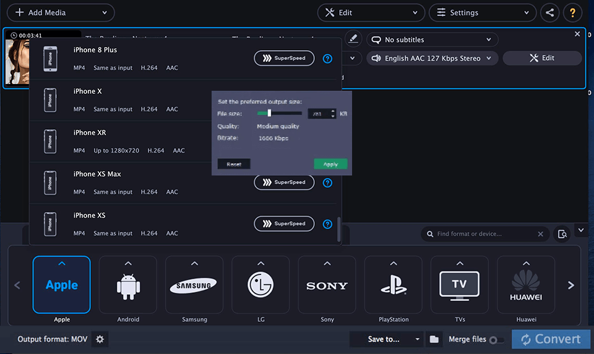Toggle the Merge files switch
Screen dimensions: 594x354
pos(497,340)
